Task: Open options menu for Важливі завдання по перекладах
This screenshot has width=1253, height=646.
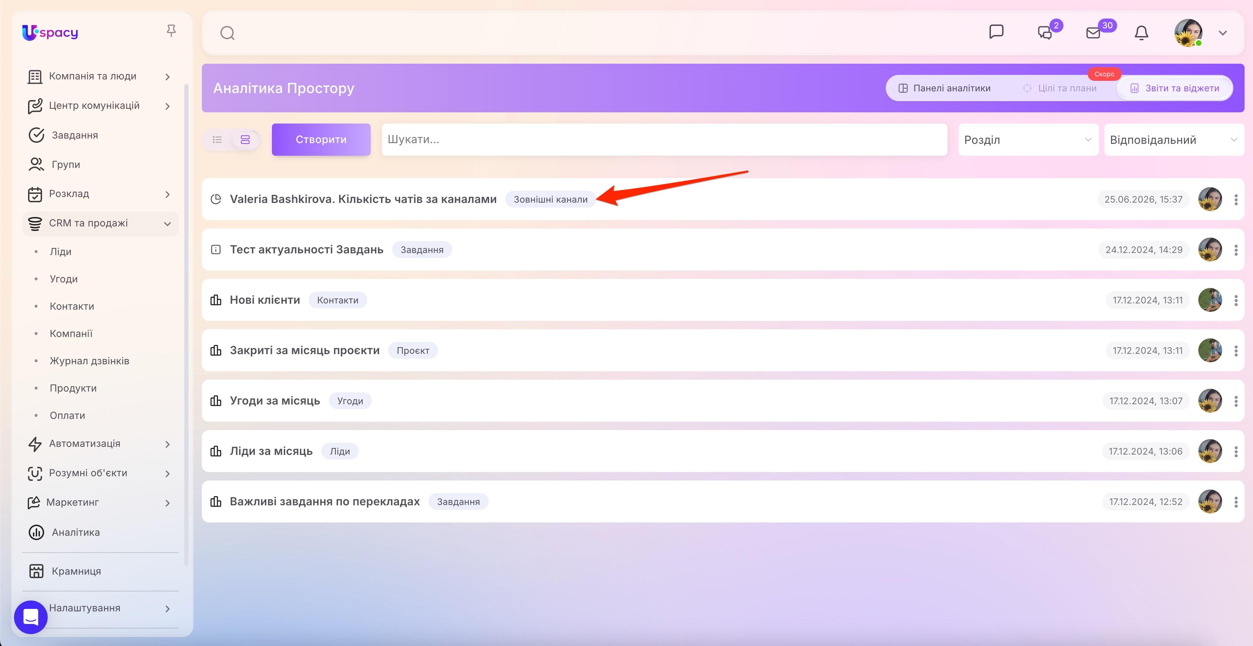Action: click(1235, 502)
